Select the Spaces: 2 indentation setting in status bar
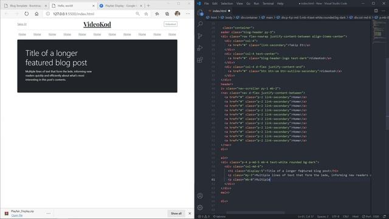Image resolution: width=389 pixels, height=219 pixels. point(323,217)
